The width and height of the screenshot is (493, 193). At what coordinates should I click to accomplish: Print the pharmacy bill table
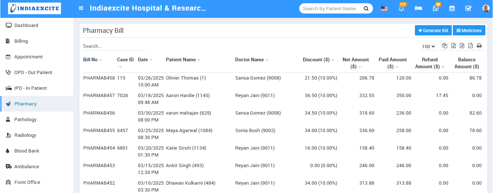(x=479, y=46)
